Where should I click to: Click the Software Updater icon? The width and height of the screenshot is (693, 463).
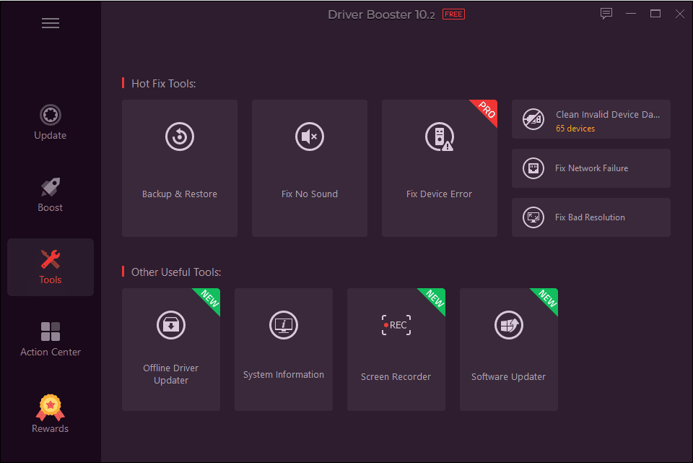click(x=509, y=325)
